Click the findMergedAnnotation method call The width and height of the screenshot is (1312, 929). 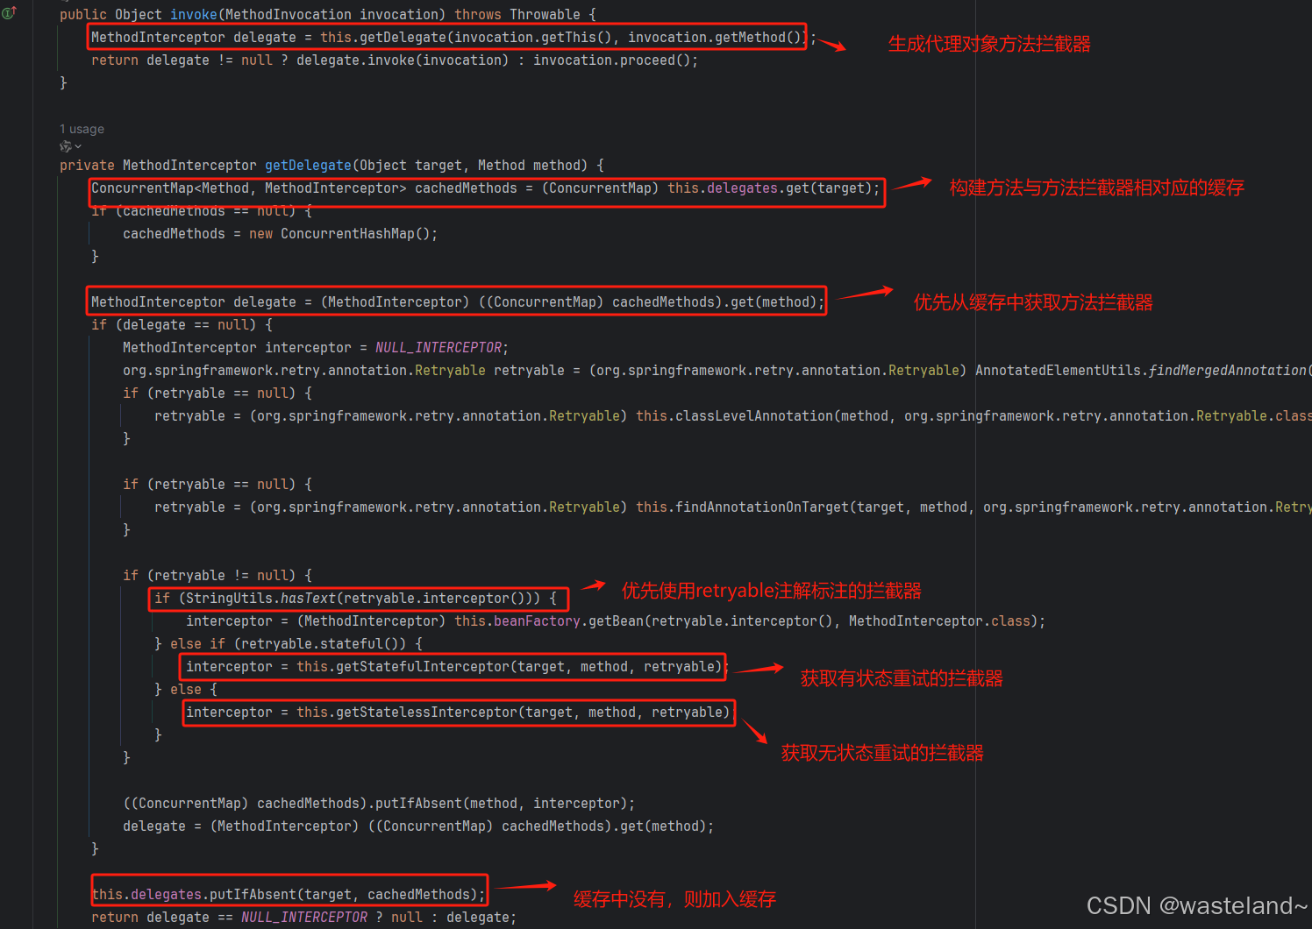click(x=1226, y=370)
